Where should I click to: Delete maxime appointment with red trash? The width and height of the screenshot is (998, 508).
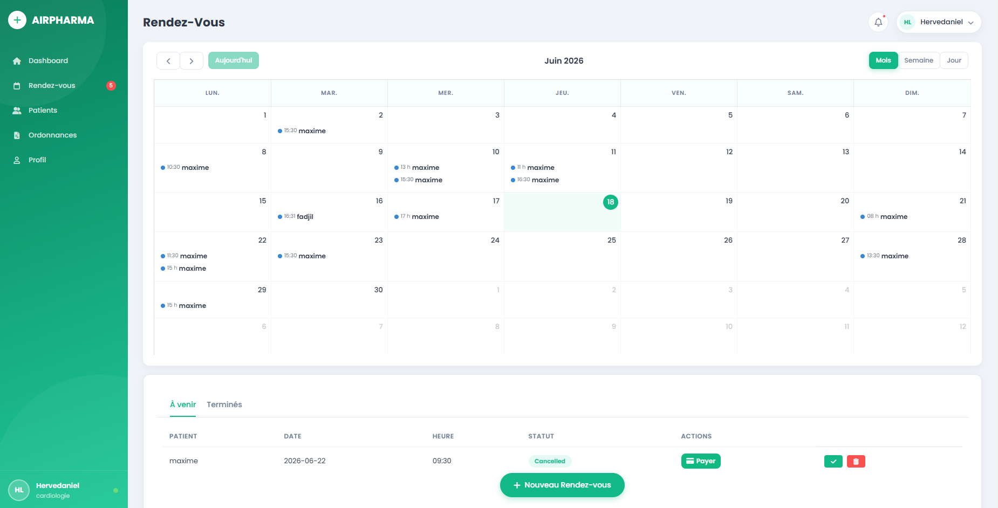click(x=856, y=462)
